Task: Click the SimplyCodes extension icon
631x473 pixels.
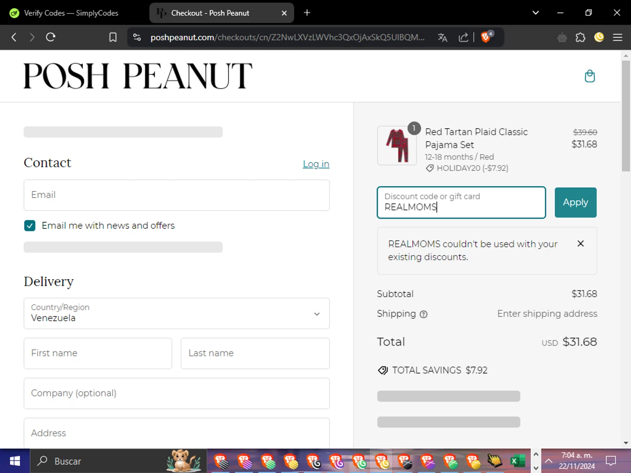Action: 599,37
